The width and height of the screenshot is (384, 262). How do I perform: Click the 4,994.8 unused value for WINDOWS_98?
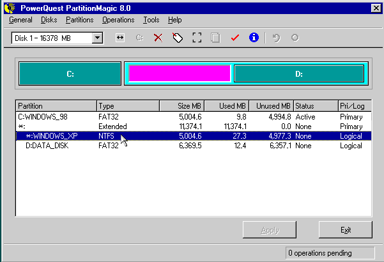280,117
